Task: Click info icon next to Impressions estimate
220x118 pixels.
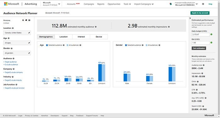Action: click(202, 73)
